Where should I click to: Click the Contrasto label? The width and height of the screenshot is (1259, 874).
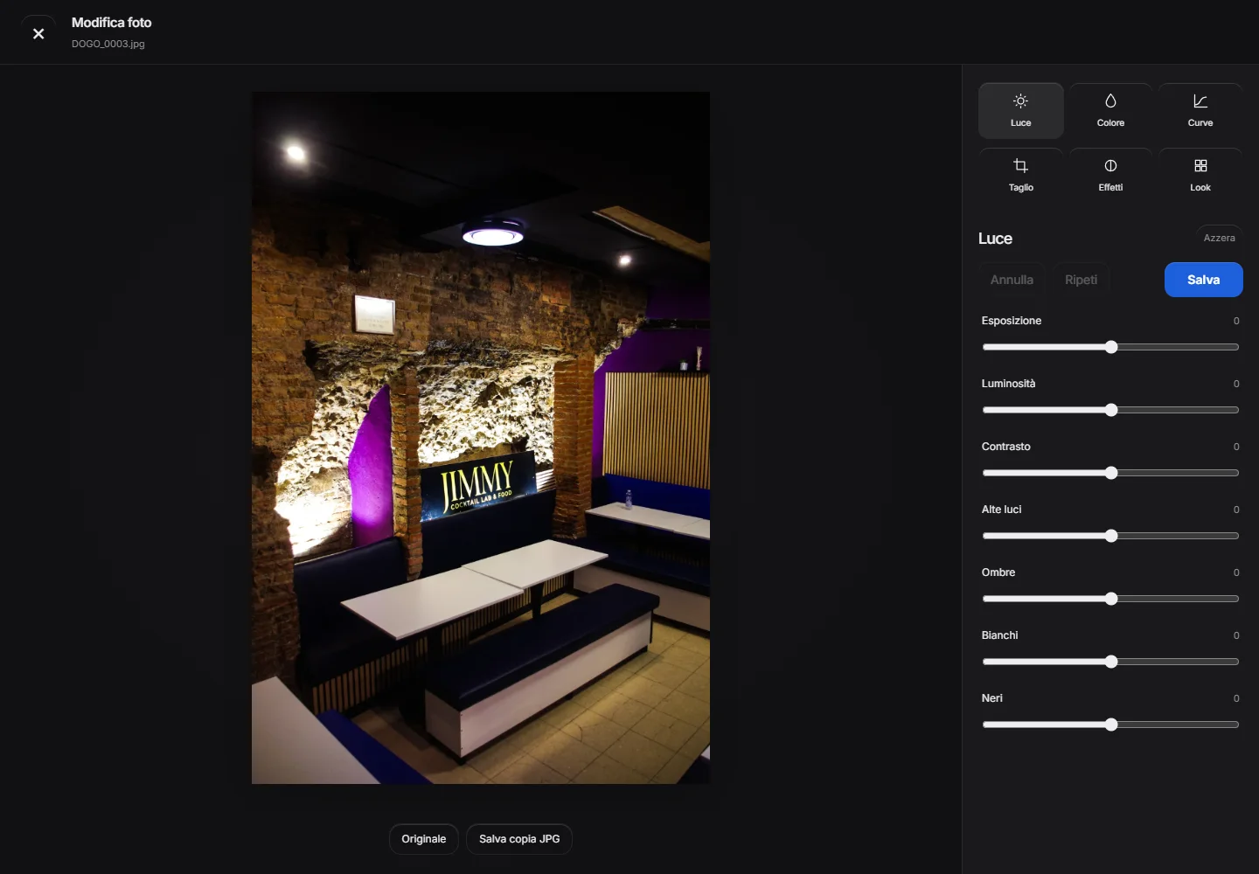pos(1005,447)
